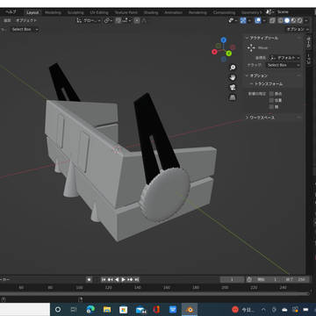Click the Move tool icon in sidebar
Viewport: 316px width, 316px height.
251,47
